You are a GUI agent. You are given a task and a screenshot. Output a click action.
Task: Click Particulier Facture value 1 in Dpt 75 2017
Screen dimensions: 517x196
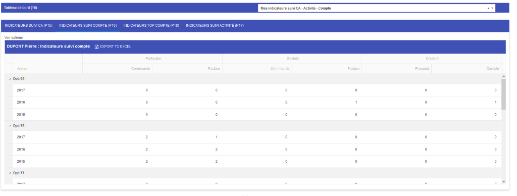(216, 137)
